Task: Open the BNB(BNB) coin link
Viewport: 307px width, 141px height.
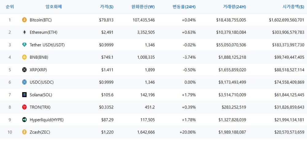Action: coord(39,57)
